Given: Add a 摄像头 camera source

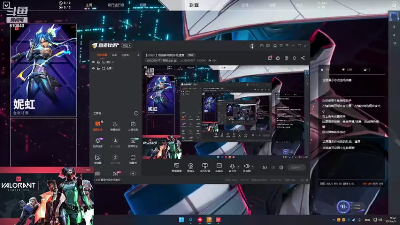Looking at the screenshot, I should pos(191,168).
